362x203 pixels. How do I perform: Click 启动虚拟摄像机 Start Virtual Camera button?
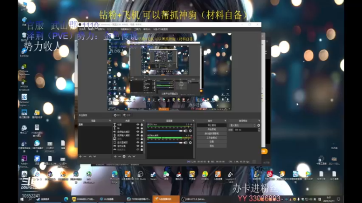pyautogui.click(x=212, y=134)
